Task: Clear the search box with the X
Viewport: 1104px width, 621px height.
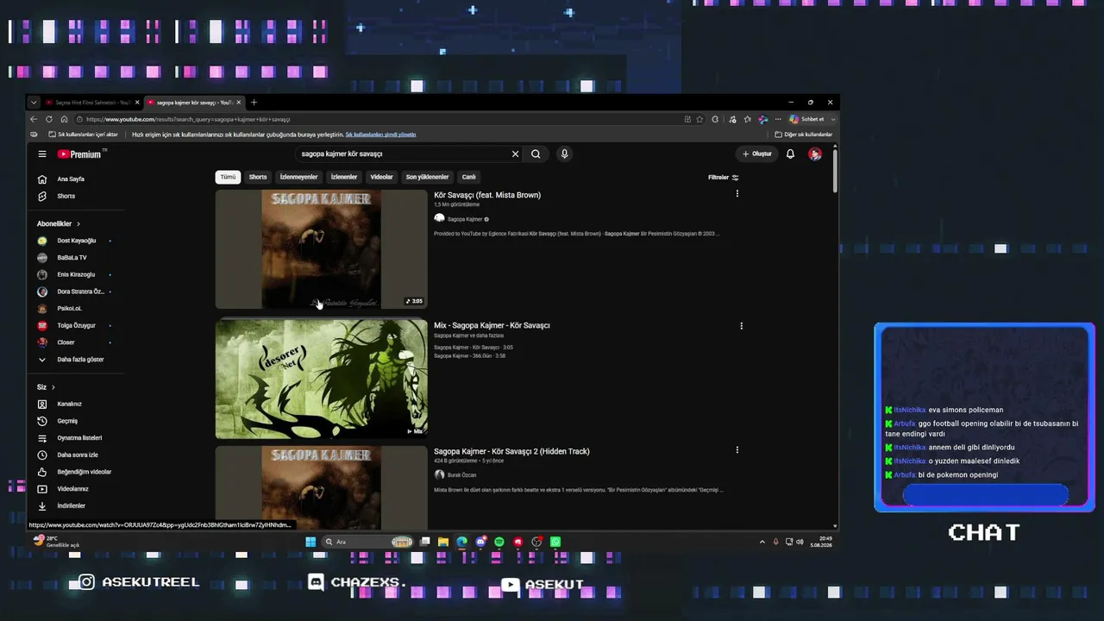Action: point(515,154)
